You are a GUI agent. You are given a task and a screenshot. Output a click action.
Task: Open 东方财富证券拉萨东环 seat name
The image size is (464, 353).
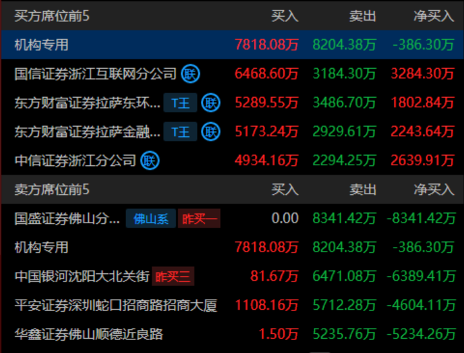88,103
